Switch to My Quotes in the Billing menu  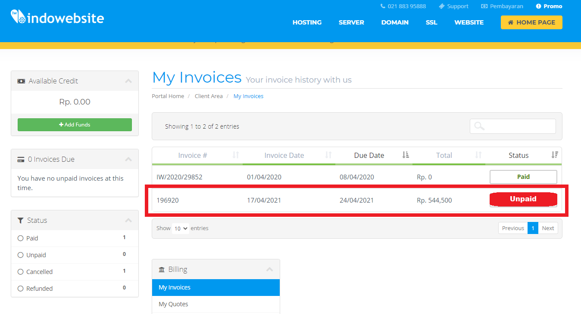pos(173,304)
